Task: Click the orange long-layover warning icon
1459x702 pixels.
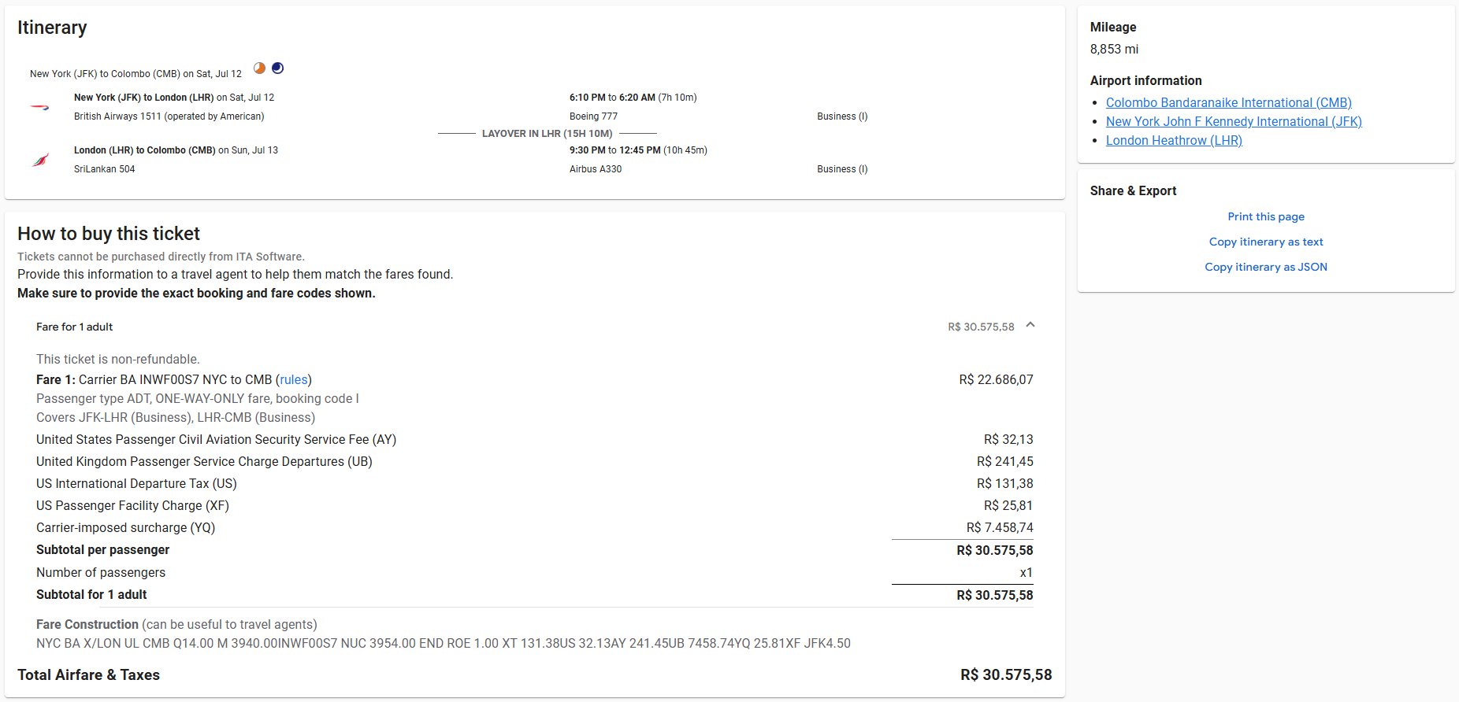Action: 259,68
